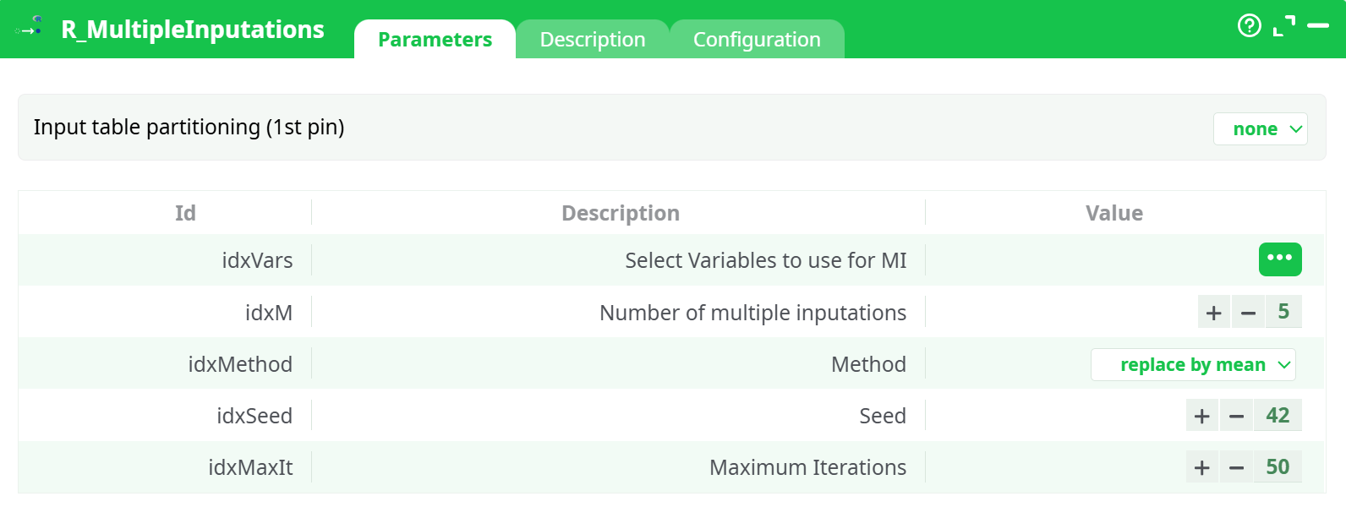Click the inputations count value 5
The width and height of the screenshot is (1346, 518).
tap(1283, 312)
